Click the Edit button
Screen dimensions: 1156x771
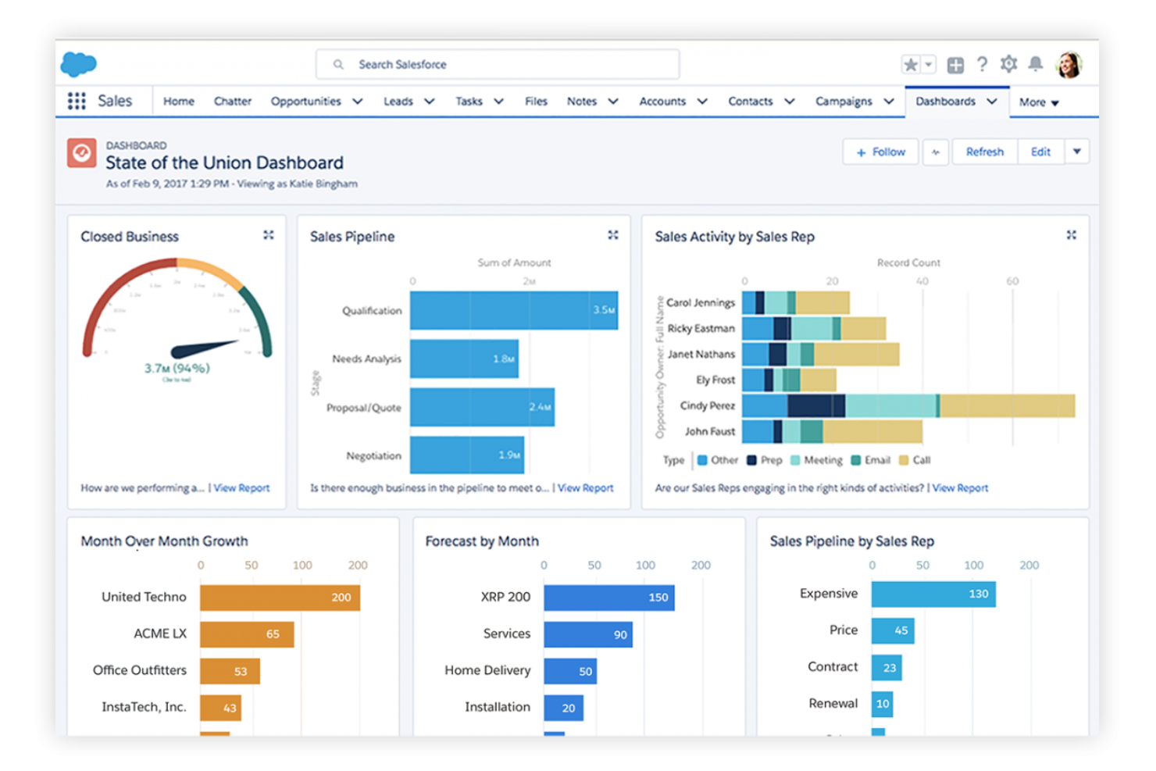(1041, 152)
